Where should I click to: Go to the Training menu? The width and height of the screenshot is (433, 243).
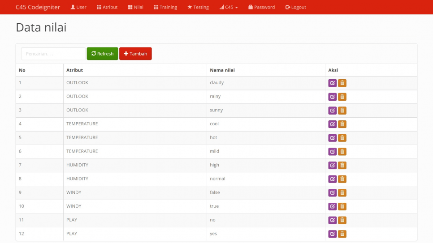(x=165, y=7)
